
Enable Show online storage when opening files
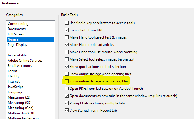tap(67, 74)
